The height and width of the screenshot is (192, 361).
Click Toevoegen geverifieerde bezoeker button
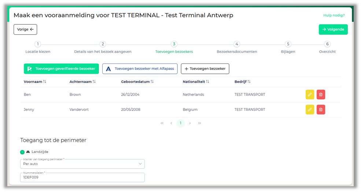tap(61, 69)
